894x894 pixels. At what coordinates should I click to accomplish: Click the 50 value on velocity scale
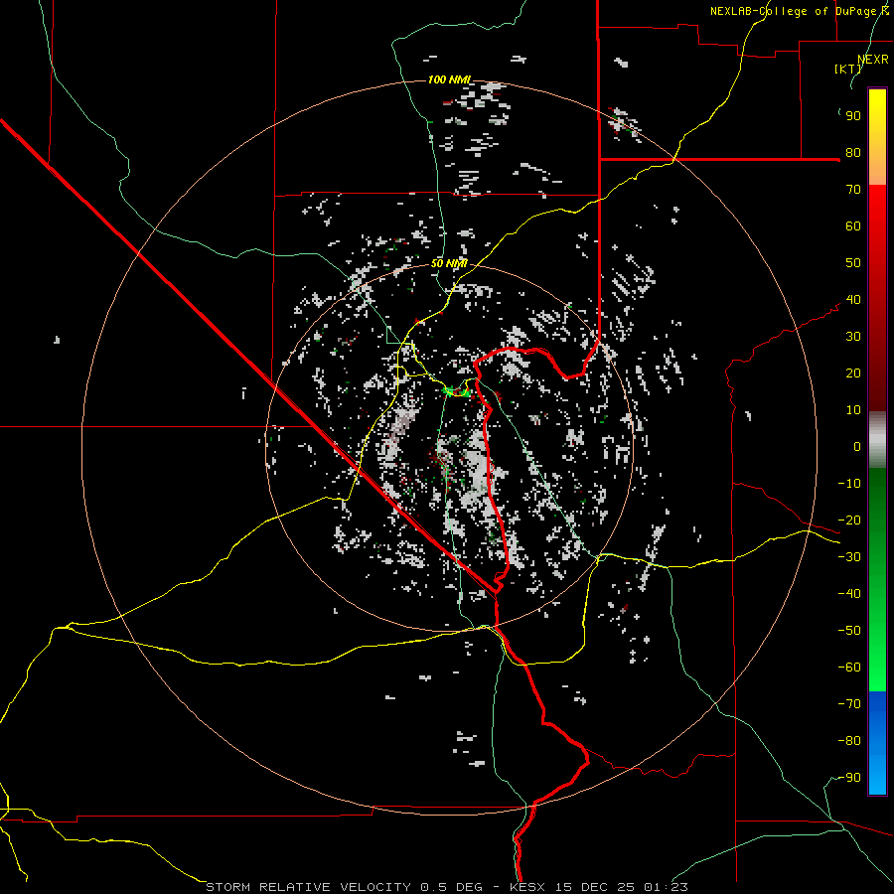pos(853,263)
